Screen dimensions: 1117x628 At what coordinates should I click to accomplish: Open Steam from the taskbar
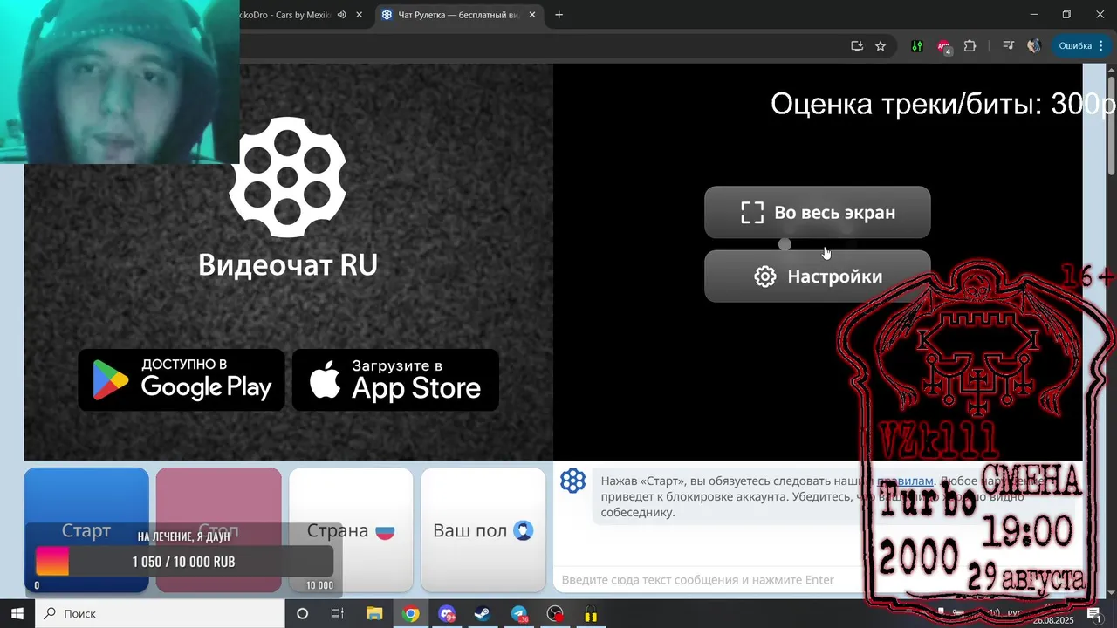[x=483, y=614]
